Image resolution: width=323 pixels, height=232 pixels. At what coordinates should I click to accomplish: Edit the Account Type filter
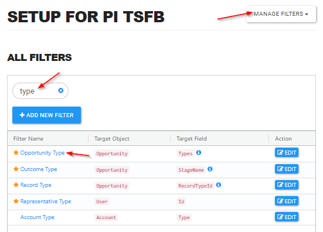(287, 217)
